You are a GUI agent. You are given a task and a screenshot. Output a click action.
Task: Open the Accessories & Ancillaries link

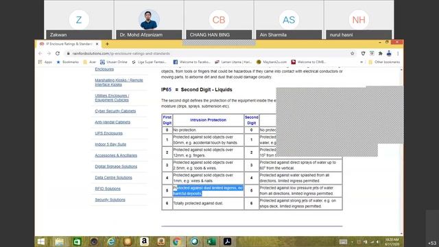pyautogui.click(x=116, y=156)
